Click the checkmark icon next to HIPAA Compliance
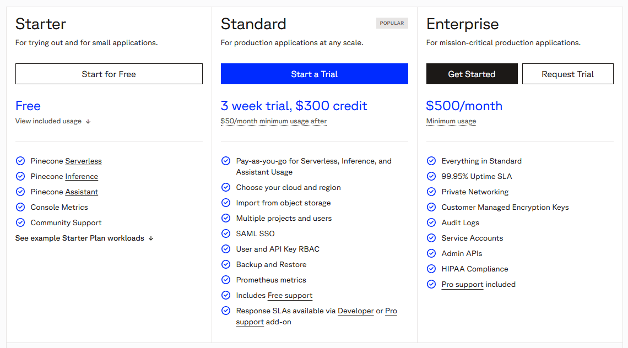The image size is (628, 348). click(x=431, y=269)
